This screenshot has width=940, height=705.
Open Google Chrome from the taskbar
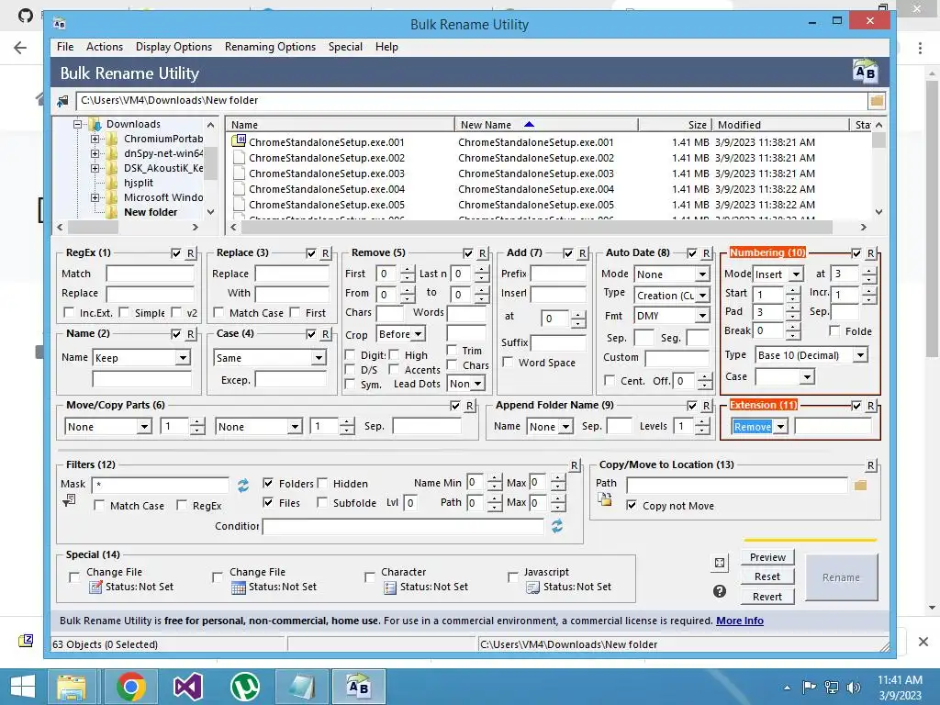point(131,687)
